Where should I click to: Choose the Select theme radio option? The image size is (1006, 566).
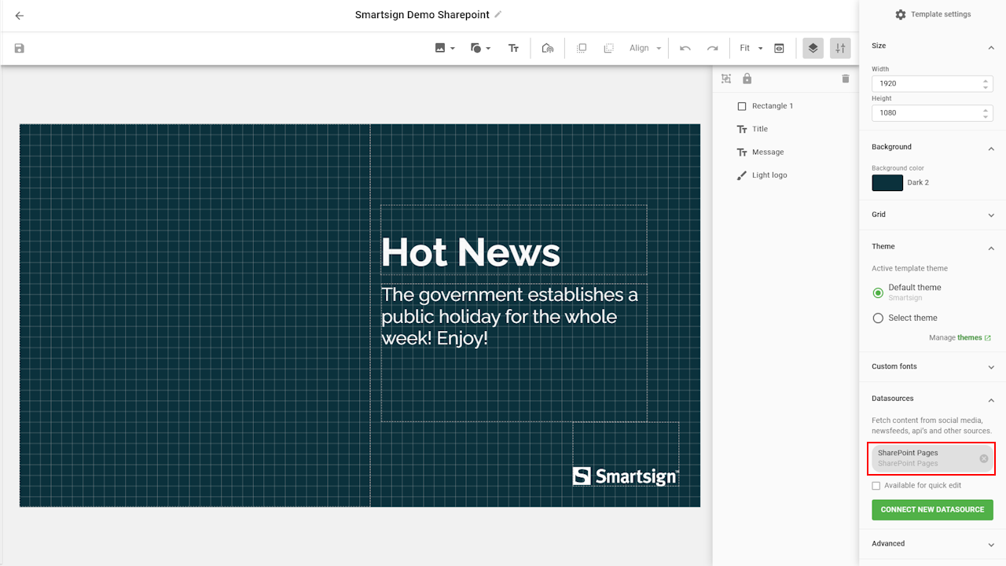[x=878, y=318]
